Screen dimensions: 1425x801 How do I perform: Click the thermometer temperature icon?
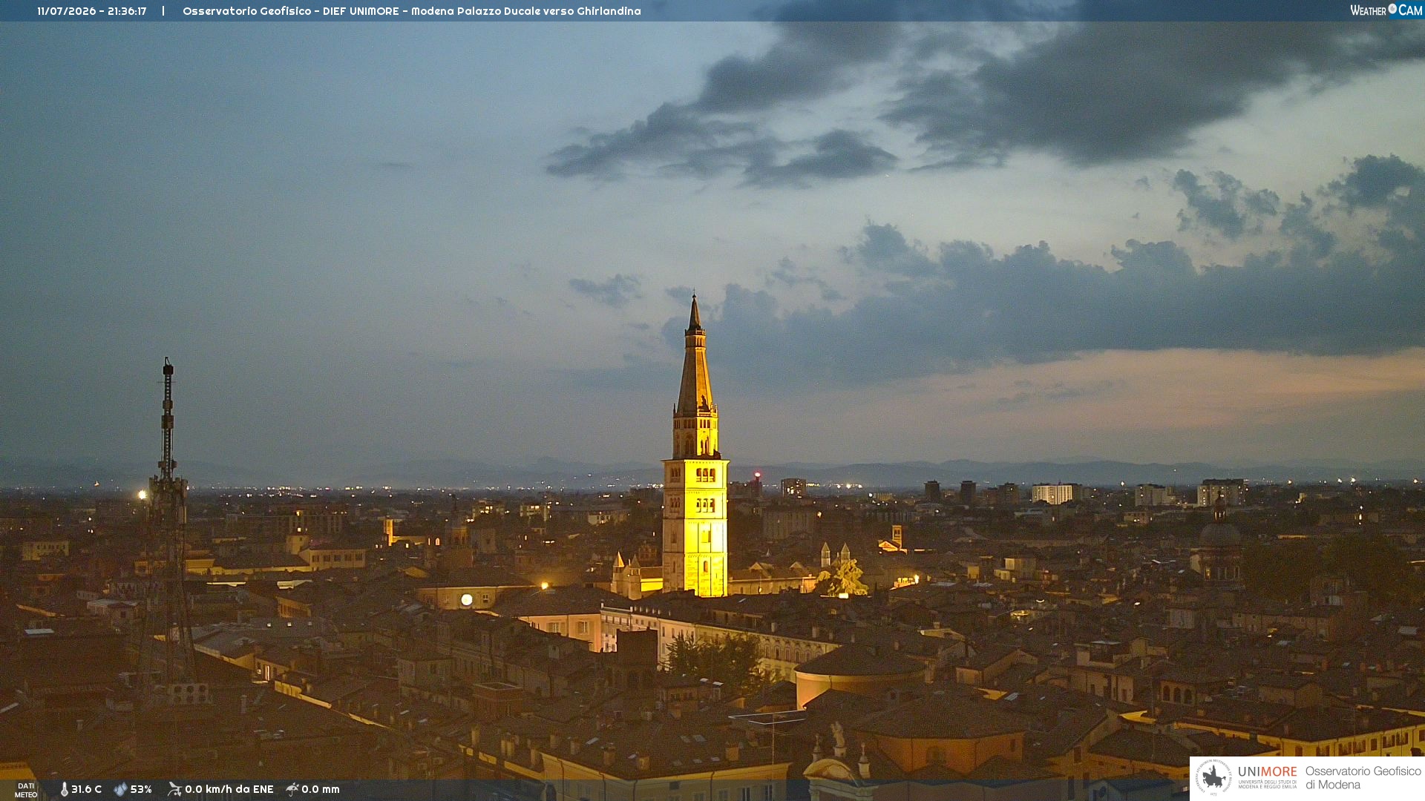tap(64, 789)
